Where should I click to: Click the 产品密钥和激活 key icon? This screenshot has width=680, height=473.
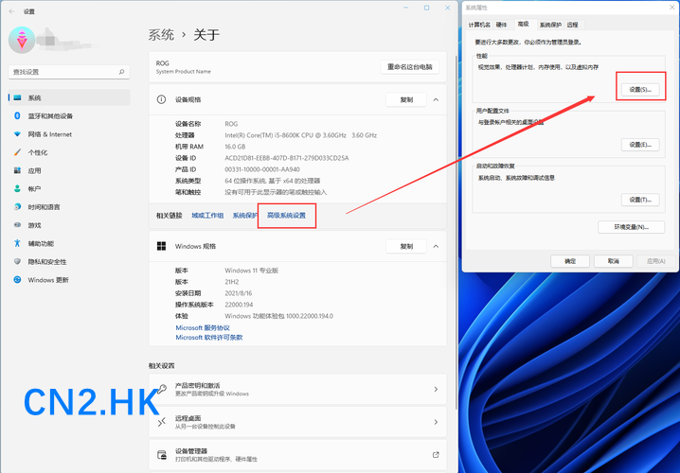(x=161, y=389)
